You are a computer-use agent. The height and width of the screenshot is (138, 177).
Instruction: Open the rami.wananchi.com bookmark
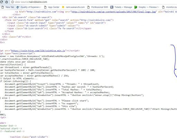(x=73, y=7)
